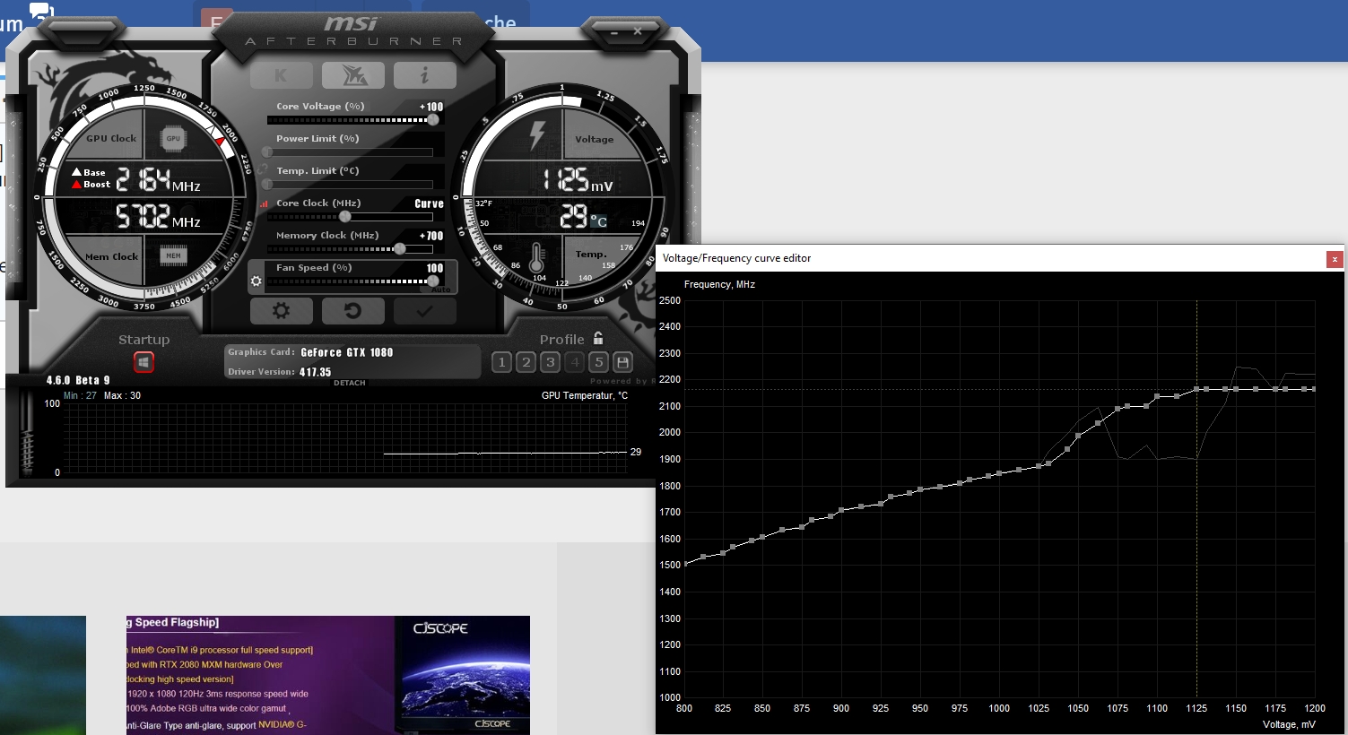This screenshot has width=1348, height=735.
Task: Select the first curve point at 800 mV
Action: point(684,565)
